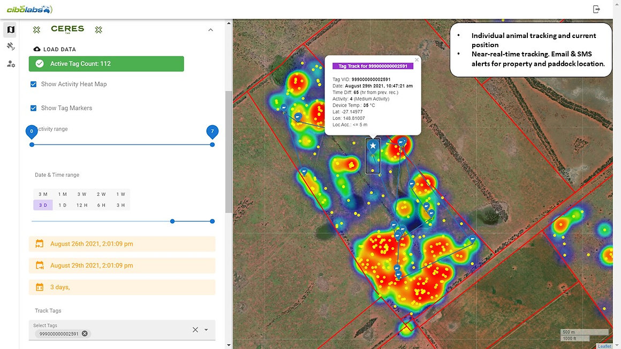Click the Select Tags input field
621x349 pixels.
tap(122, 330)
